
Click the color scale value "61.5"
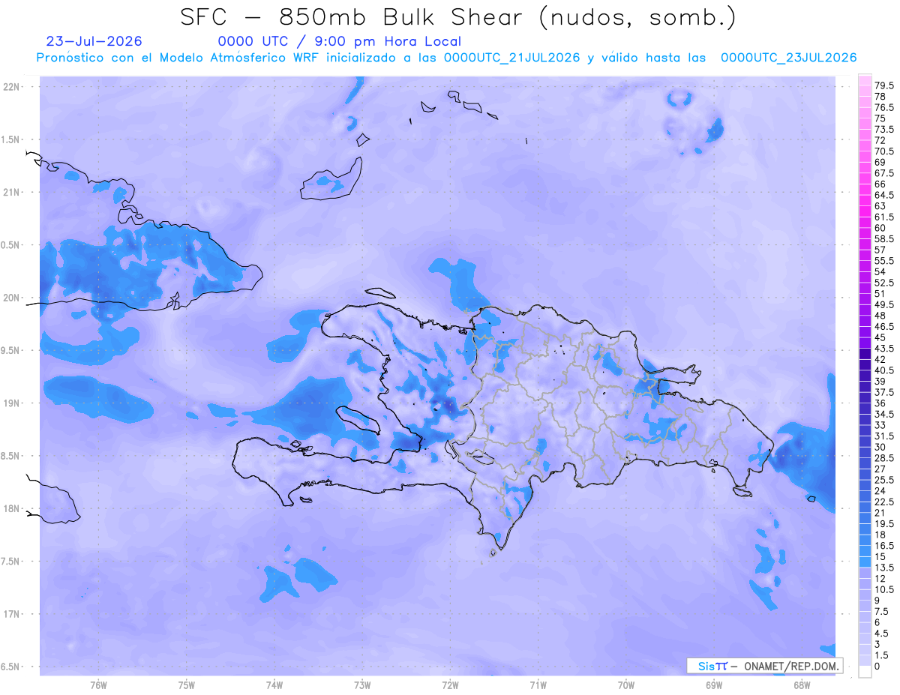coord(884,217)
